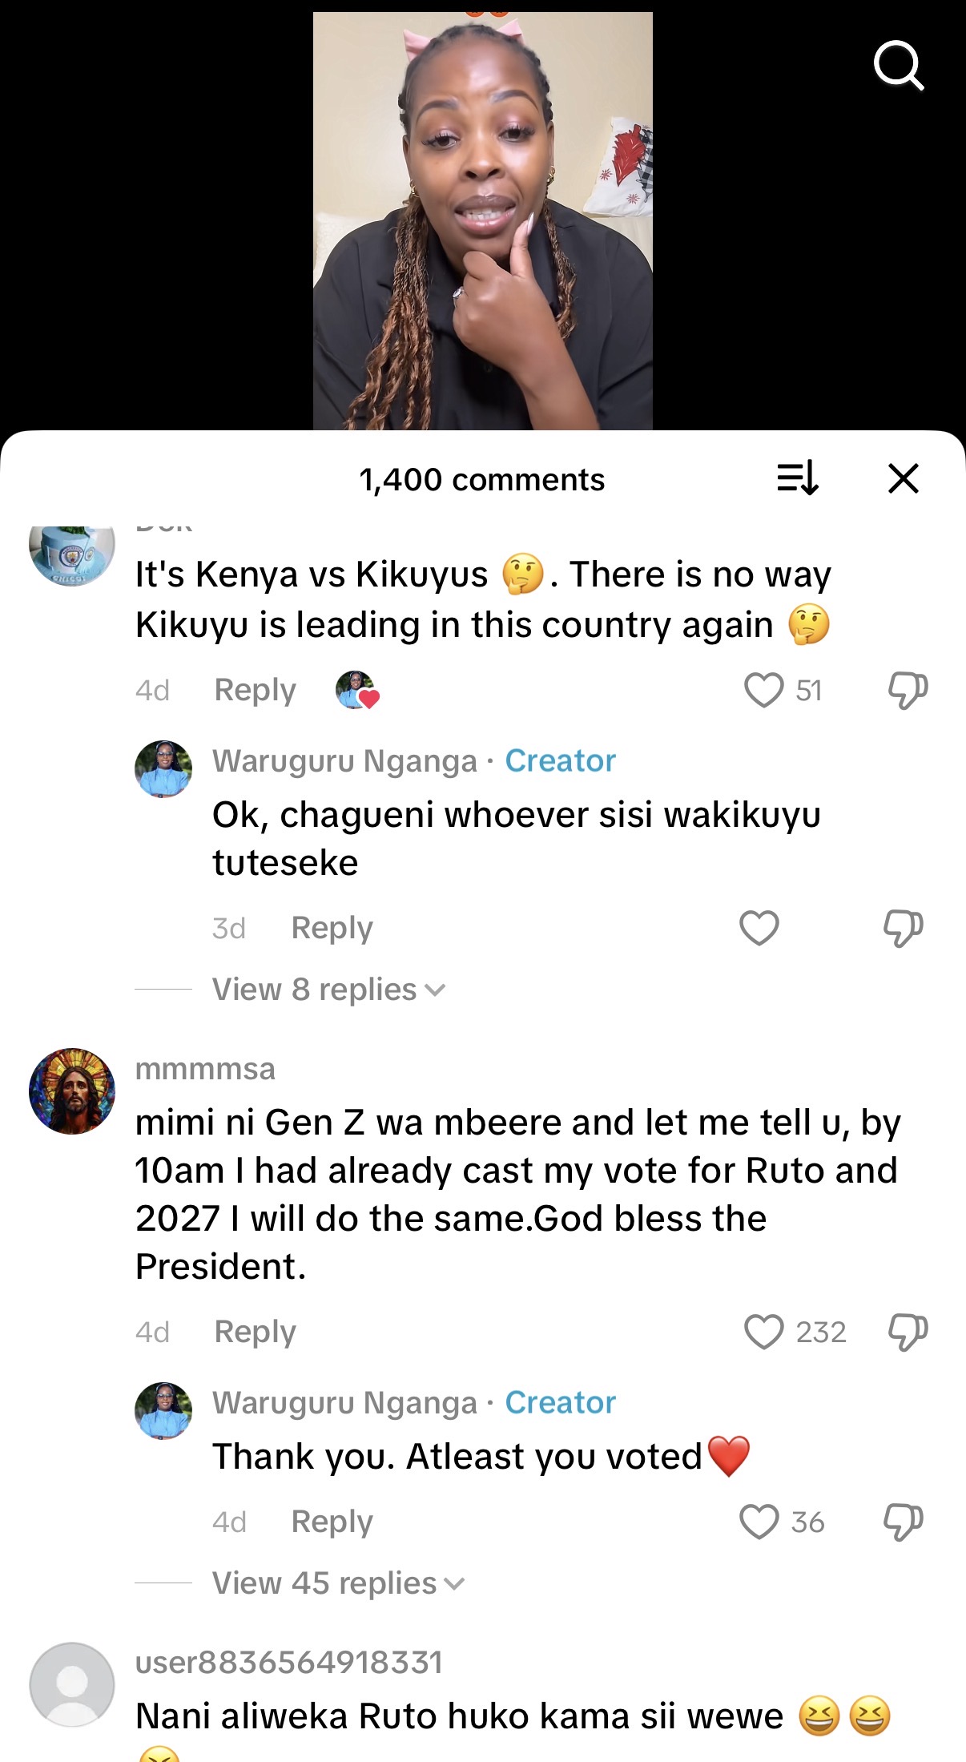
Task: Like mmmmsa's Gen Z comment
Action: click(x=763, y=1332)
